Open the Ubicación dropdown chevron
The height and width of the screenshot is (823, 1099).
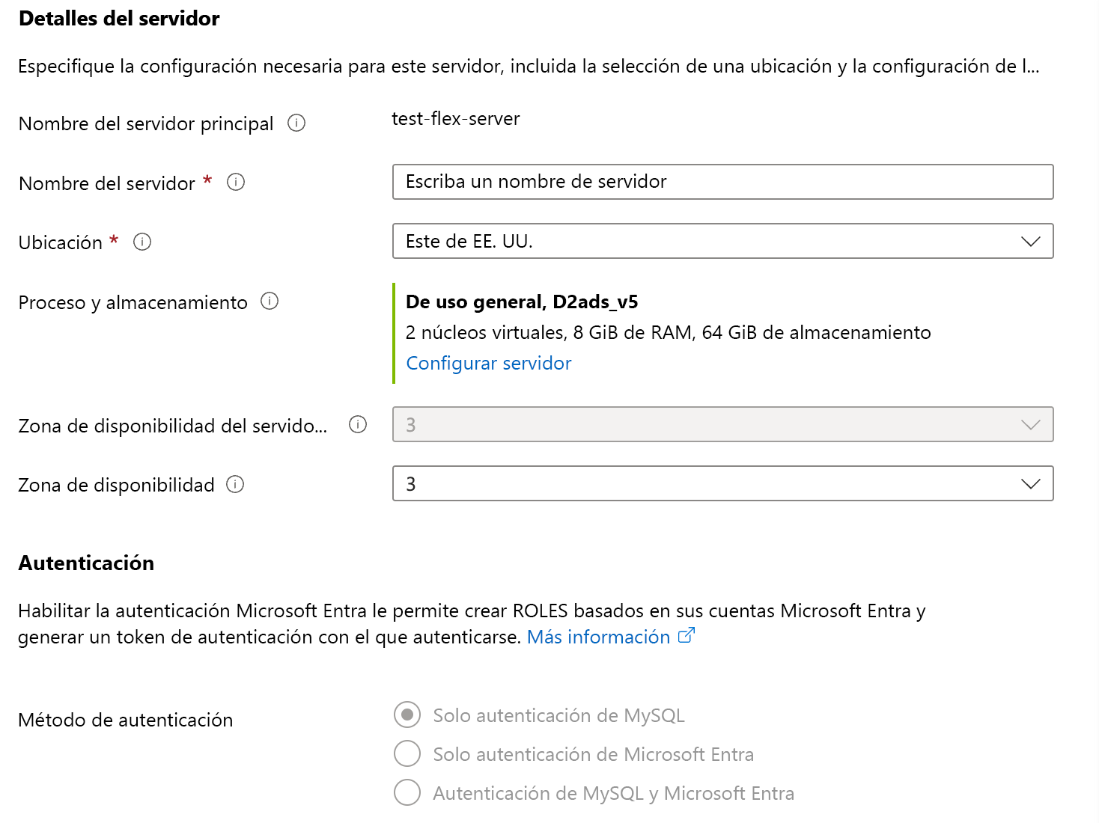[x=1031, y=242]
